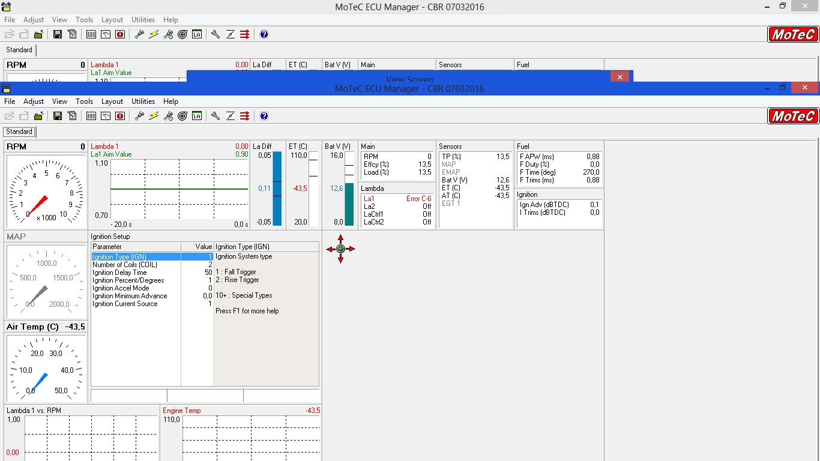Click the wrench icon in background window toolbar

[216, 34]
